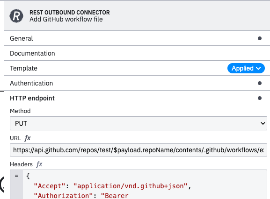
Task: Toggle FEEL expression fx icon for Headers
Action: (39, 164)
